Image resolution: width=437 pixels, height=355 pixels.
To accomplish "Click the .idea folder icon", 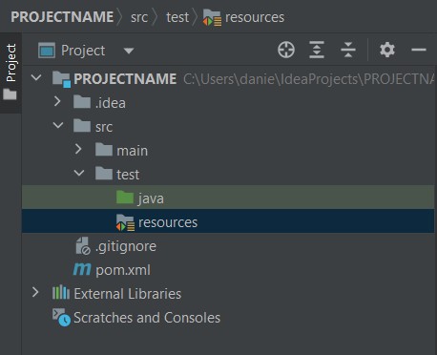I will 82,102.
